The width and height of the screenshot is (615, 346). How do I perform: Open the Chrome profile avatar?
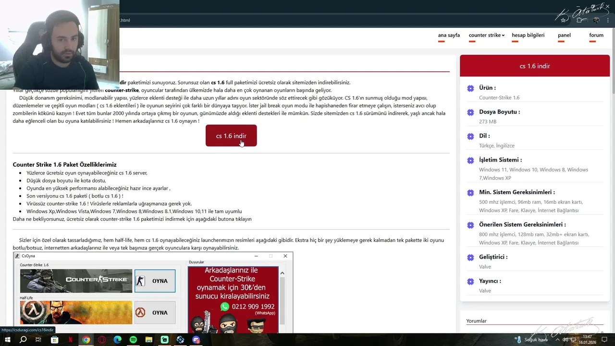tap(596, 20)
